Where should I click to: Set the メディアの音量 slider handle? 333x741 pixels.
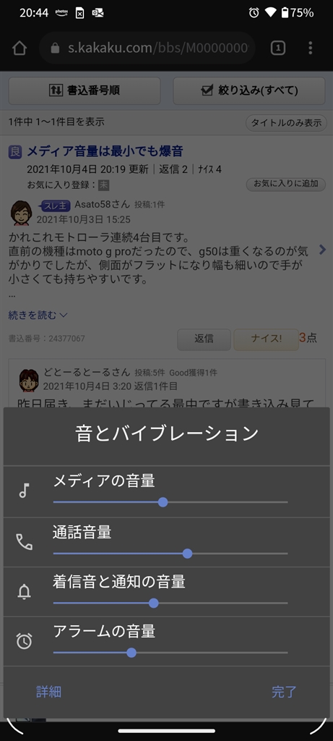(163, 502)
